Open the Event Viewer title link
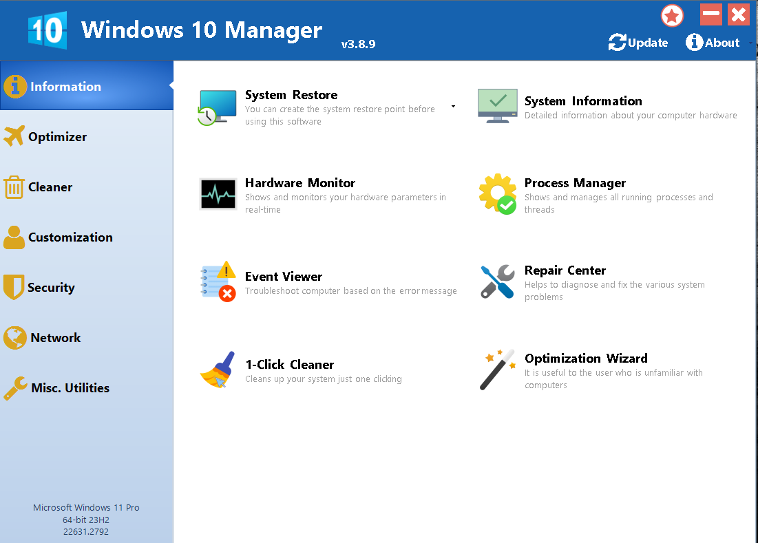The width and height of the screenshot is (758, 543). (283, 277)
